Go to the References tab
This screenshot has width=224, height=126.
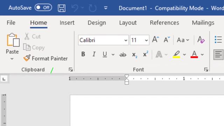click(164, 23)
